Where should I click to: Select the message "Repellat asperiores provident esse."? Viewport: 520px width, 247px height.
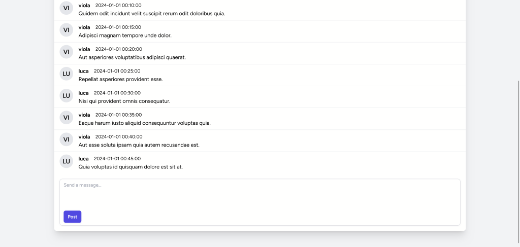(120, 79)
